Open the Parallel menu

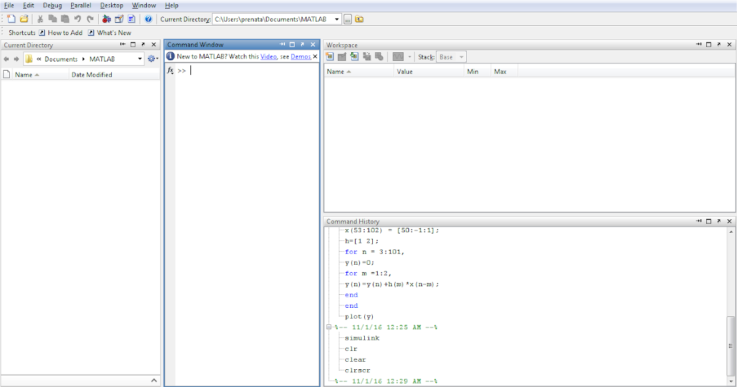coord(80,5)
